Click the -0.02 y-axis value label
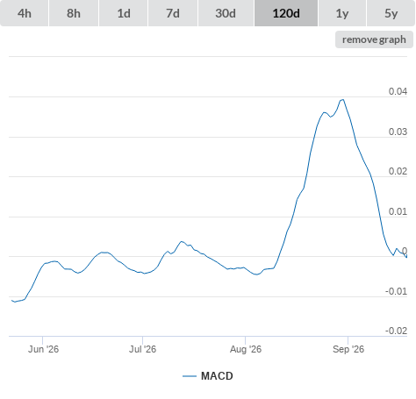Screen dimensions: 416x399 pos(396,331)
